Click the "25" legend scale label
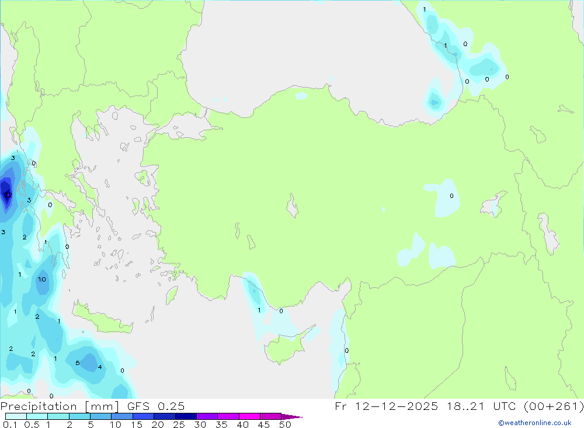 tap(179, 424)
